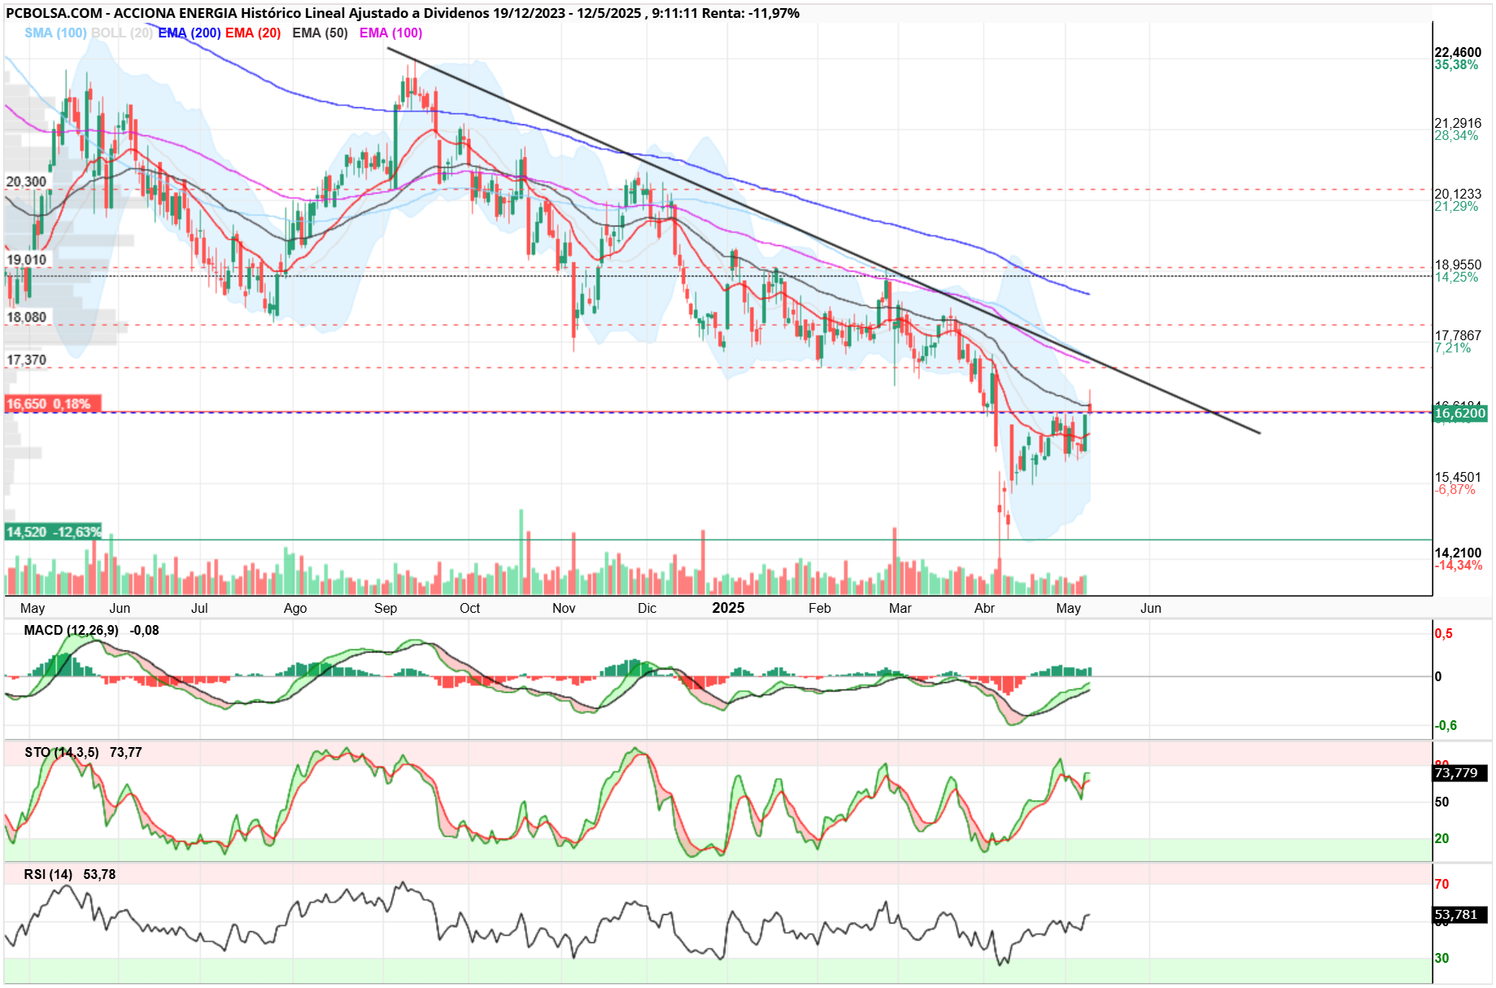
Task: Select the 7,21% axis percentage
Action: [1453, 348]
